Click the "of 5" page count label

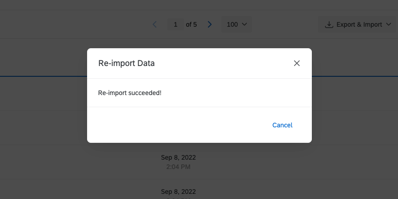tap(192, 24)
